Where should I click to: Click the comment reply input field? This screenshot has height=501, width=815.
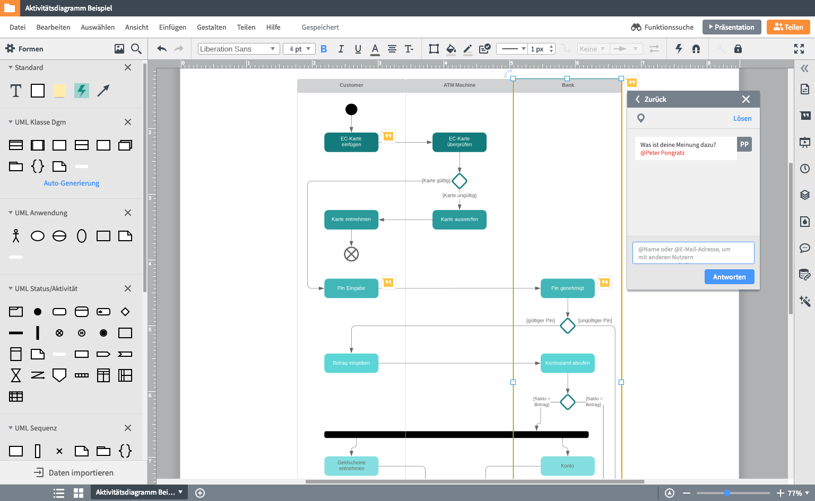[x=693, y=253]
